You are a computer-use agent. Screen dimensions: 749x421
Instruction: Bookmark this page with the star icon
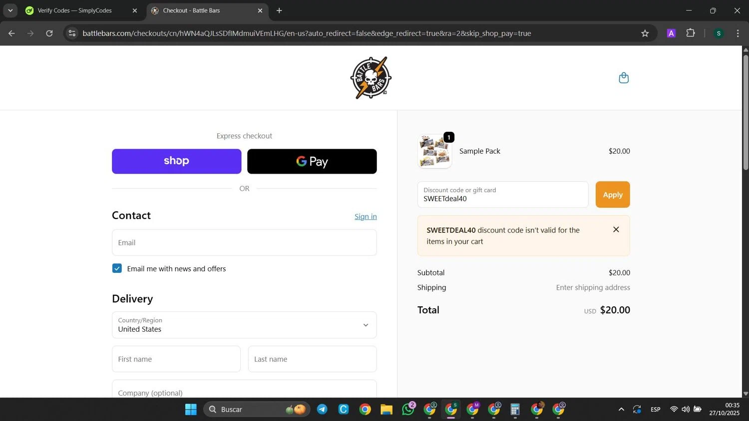(x=645, y=33)
